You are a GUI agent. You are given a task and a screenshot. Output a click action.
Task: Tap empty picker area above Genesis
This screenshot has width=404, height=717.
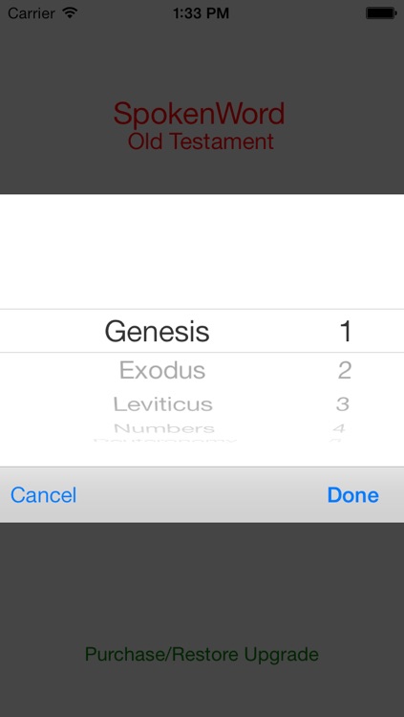click(x=202, y=251)
